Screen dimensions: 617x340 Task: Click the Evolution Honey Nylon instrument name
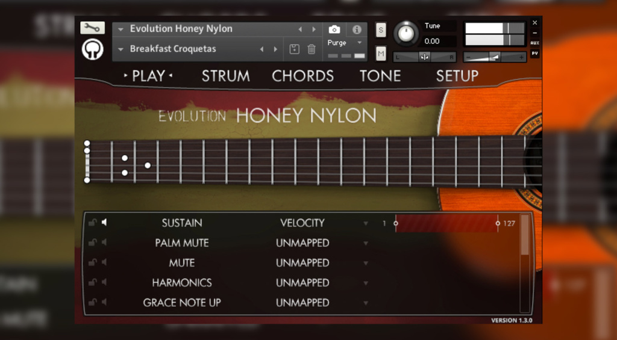tap(181, 29)
